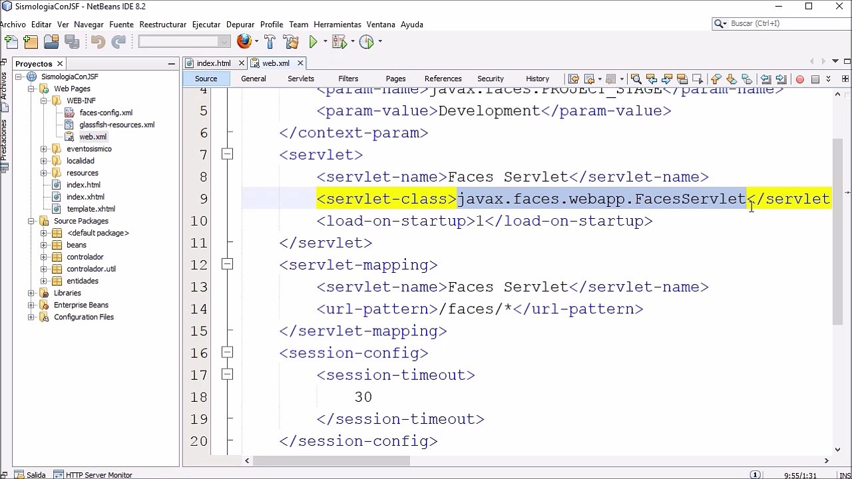Open dropdown arrow next to Profile Project
852x479 pixels.
[379, 42]
